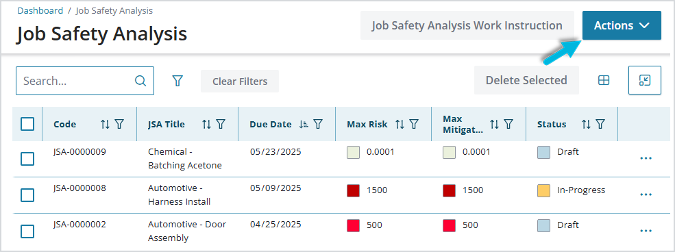Filter the Status column
This screenshot has width=675, height=252.
[x=600, y=124]
